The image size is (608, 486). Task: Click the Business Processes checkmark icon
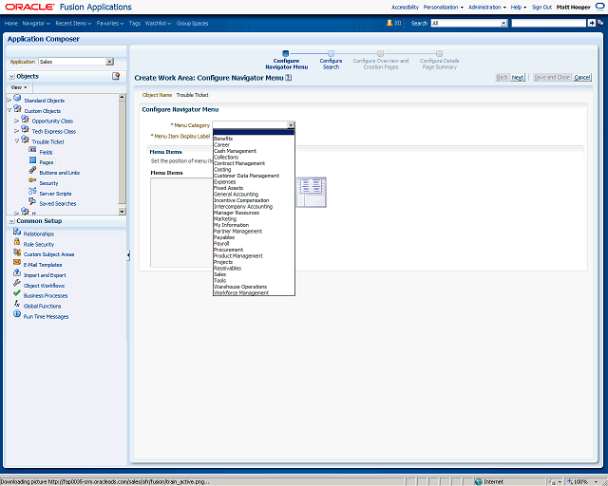coord(17,293)
